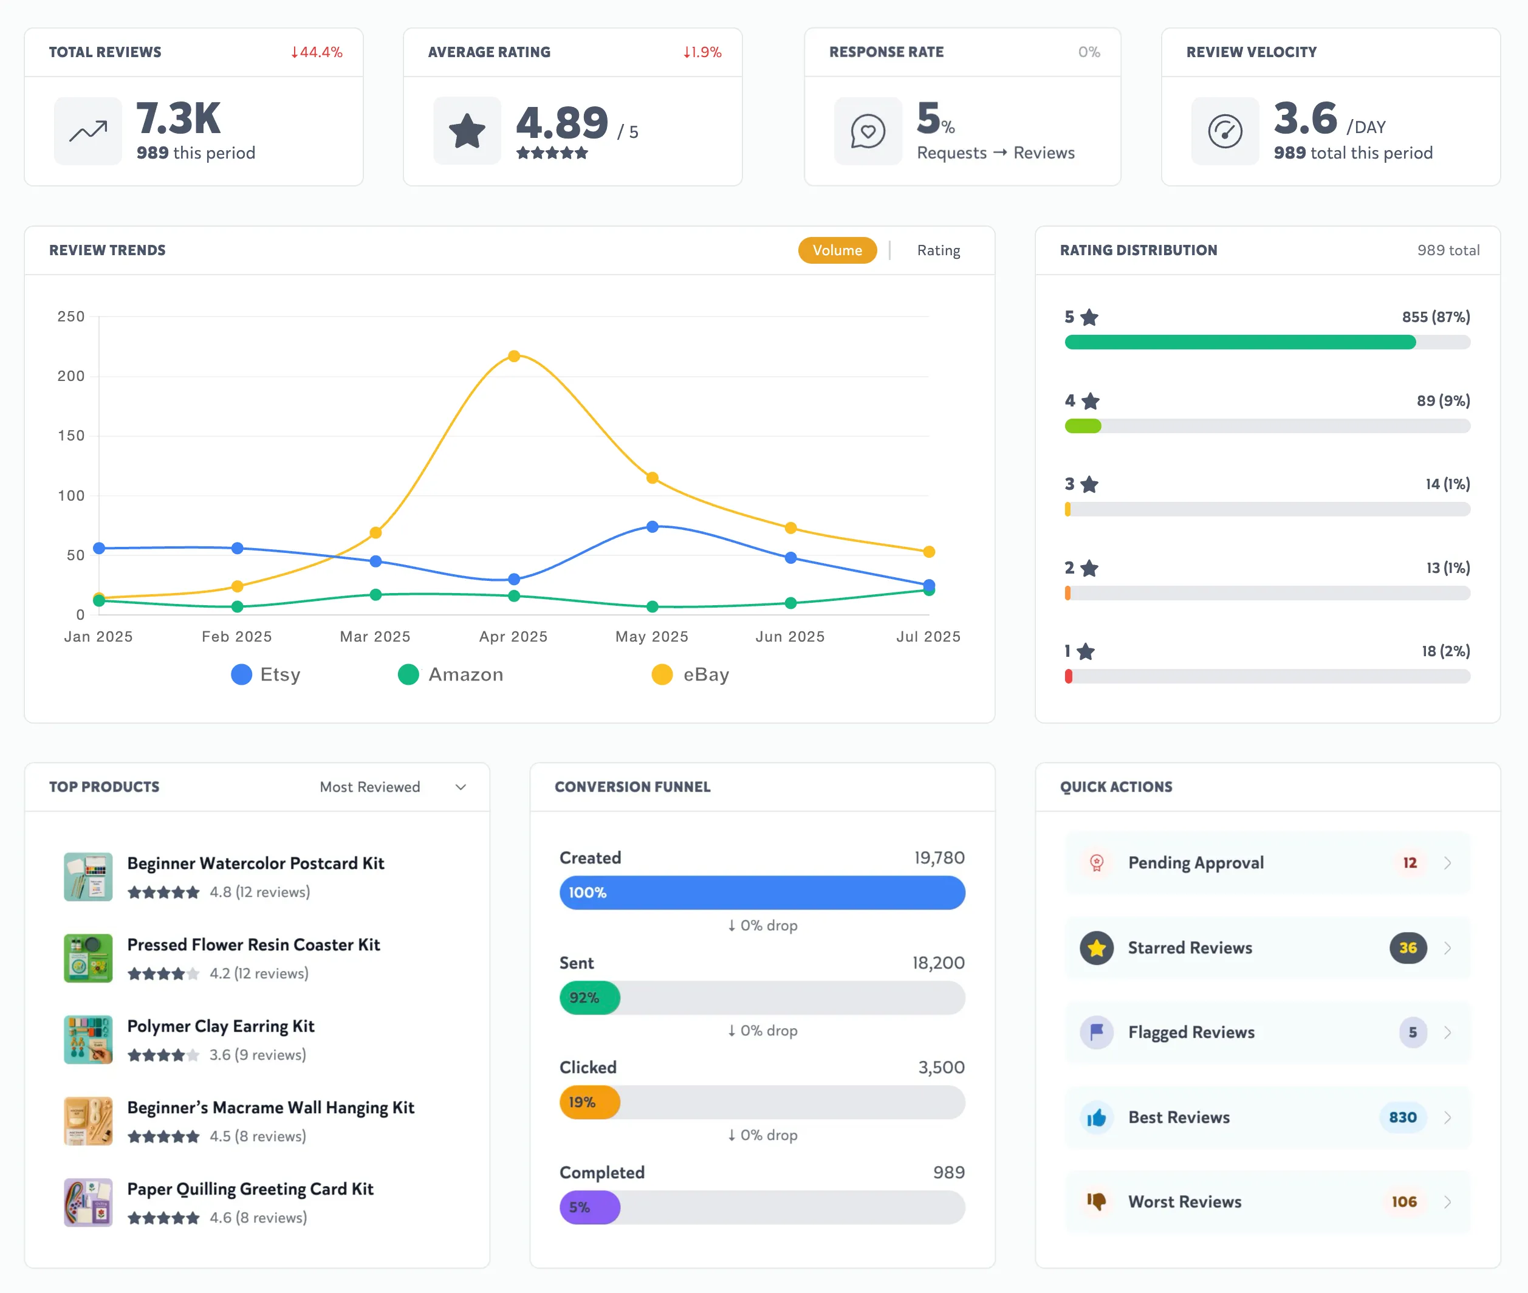The height and width of the screenshot is (1293, 1528).
Task: Switch the Review Trends chart to Rating view
Action: pos(938,250)
